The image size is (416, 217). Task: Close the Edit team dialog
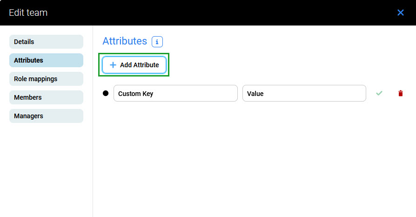(400, 13)
